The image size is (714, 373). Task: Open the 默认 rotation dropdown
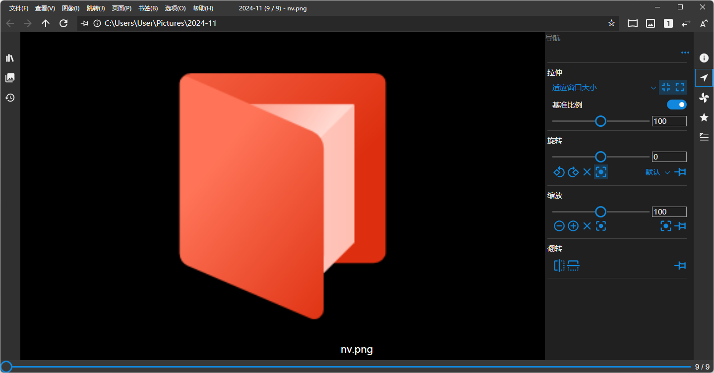657,172
